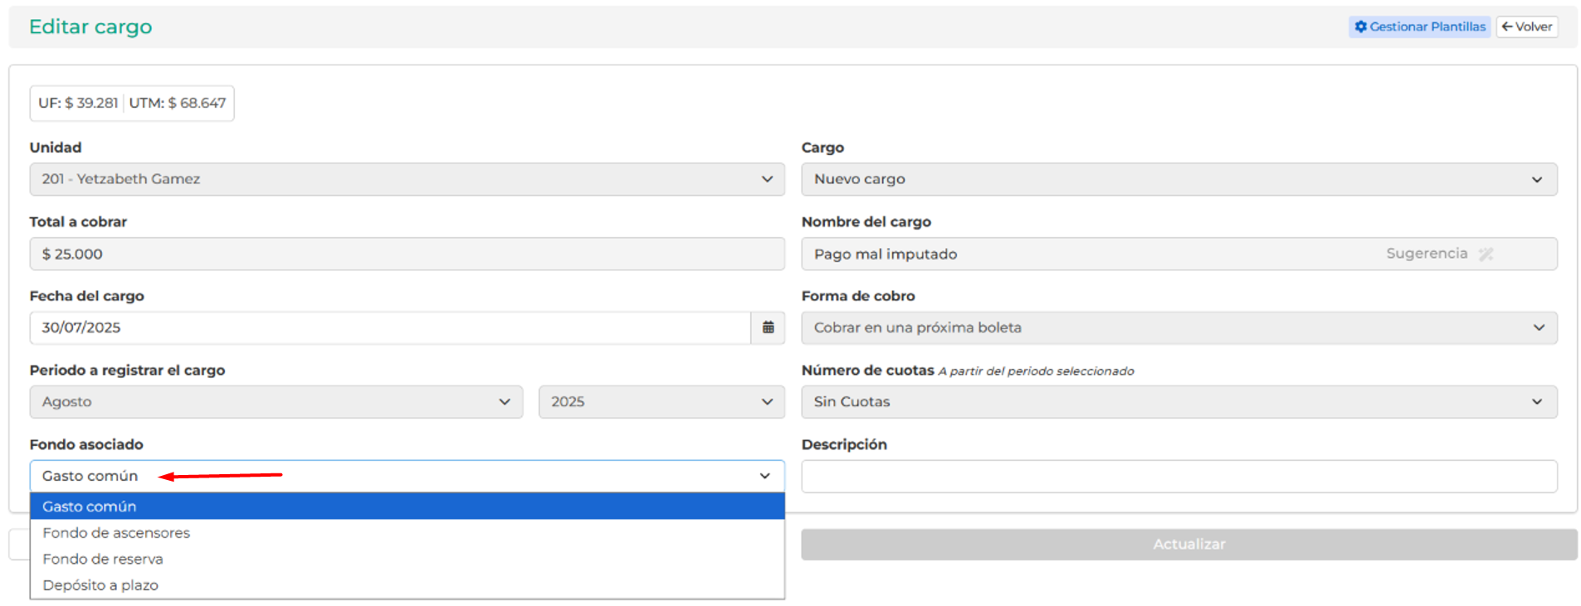Click the UTM $ 68.647 value

(x=178, y=103)
